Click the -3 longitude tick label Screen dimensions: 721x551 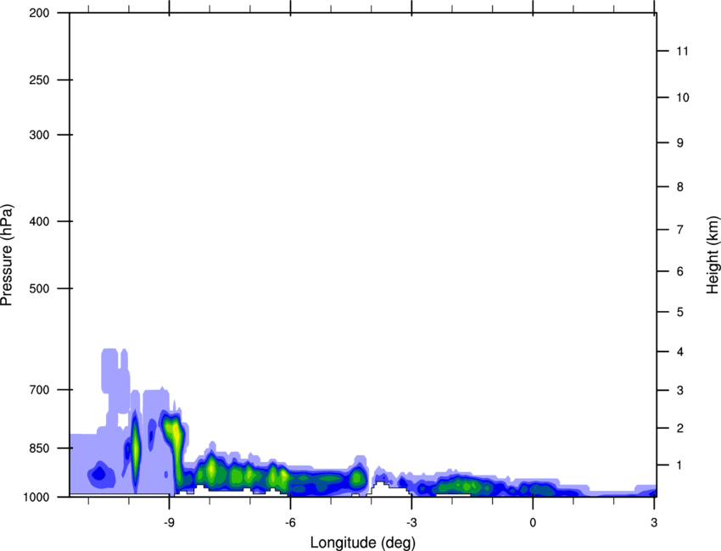coord(411,522)
